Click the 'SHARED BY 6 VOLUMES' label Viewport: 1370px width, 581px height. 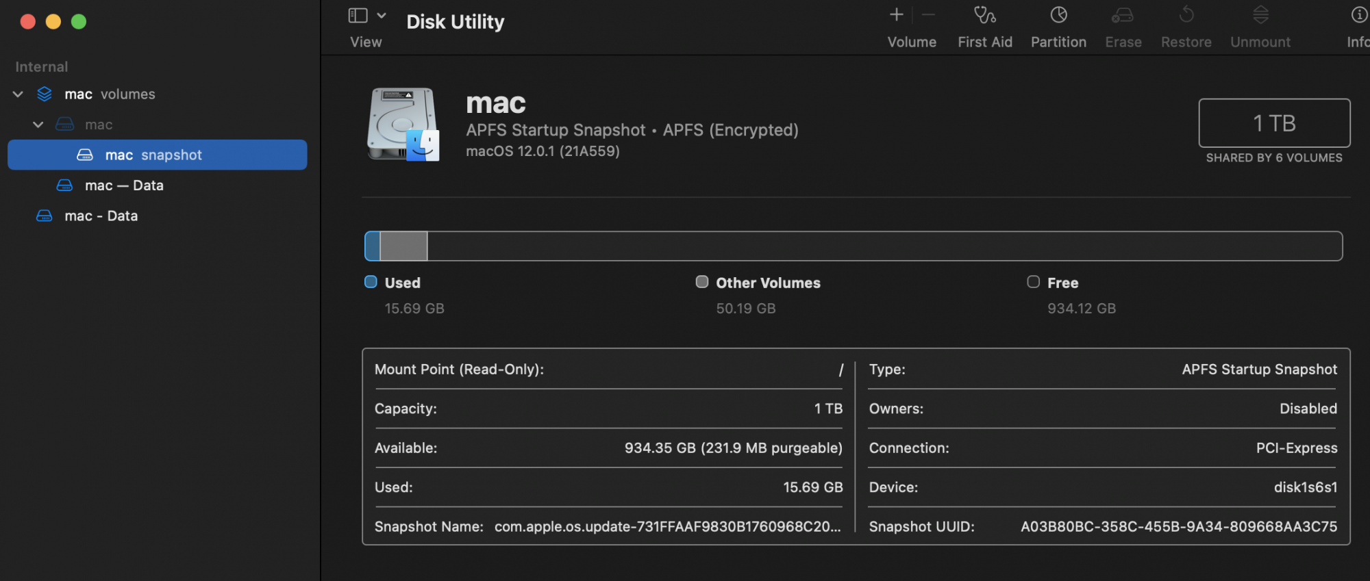point(1274,158)
